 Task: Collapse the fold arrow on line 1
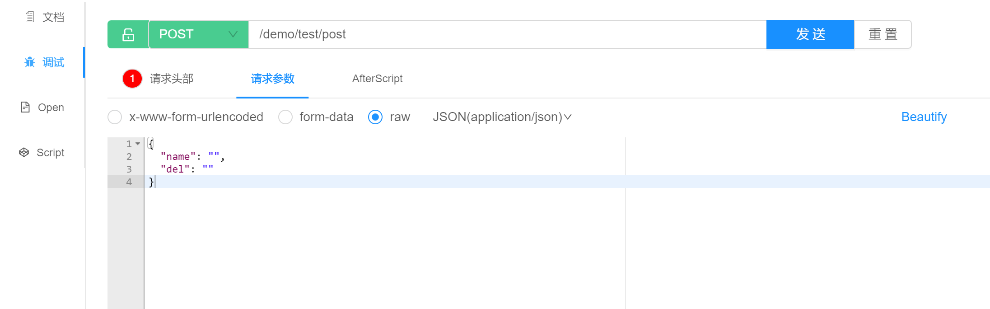138,144
